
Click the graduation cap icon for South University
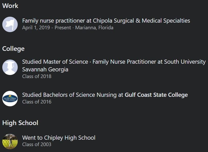coord(10,67)
